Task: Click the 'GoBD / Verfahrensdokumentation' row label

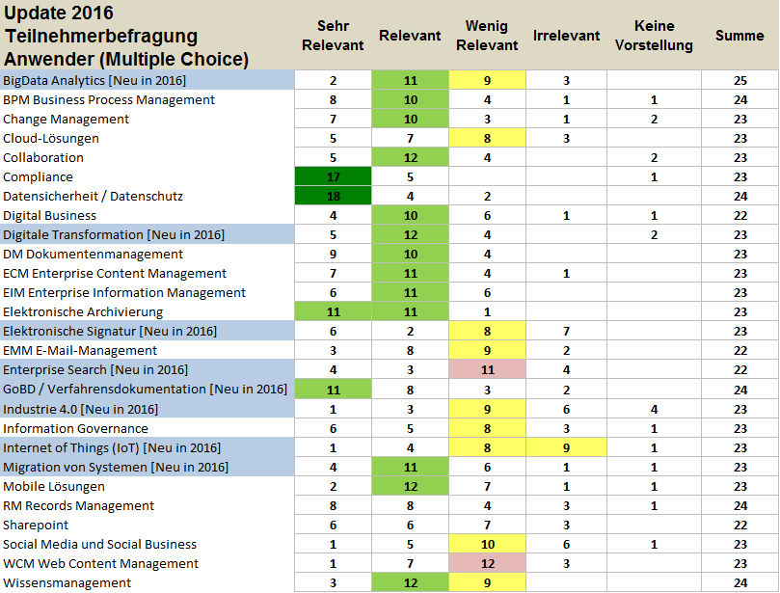Action: (145, 390)
